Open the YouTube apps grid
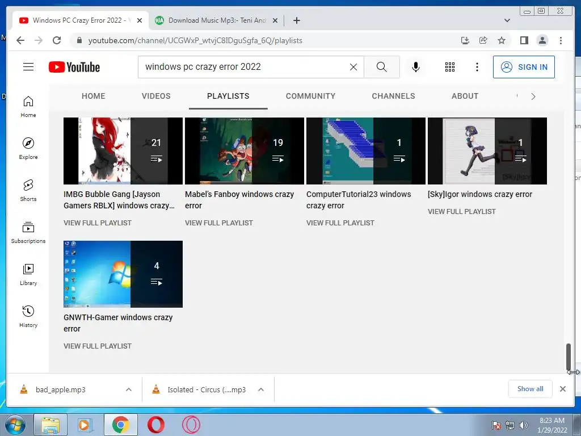 click(x=450, y=67)
